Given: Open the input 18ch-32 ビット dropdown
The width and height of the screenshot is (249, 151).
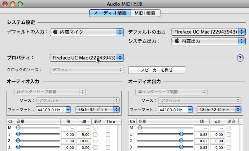Looking at the screenshot, I should 97,110.
